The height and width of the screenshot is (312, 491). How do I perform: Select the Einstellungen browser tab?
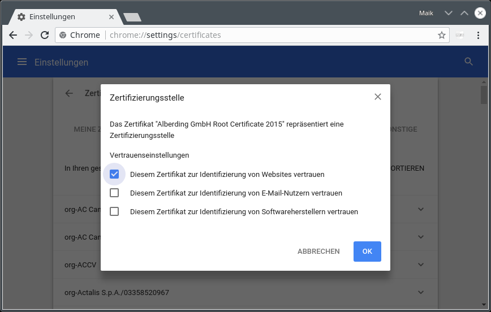62,17
